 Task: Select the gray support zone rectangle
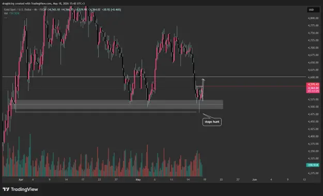(x=117, y=104)
